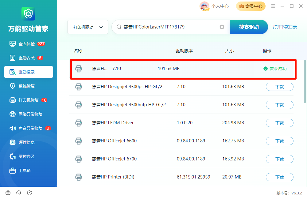
Task: Click the driver search input field
Action: [x=170, y=27]
